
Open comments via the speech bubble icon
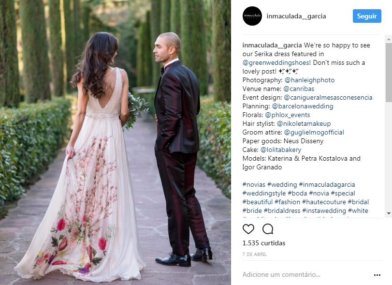point(268,229)
